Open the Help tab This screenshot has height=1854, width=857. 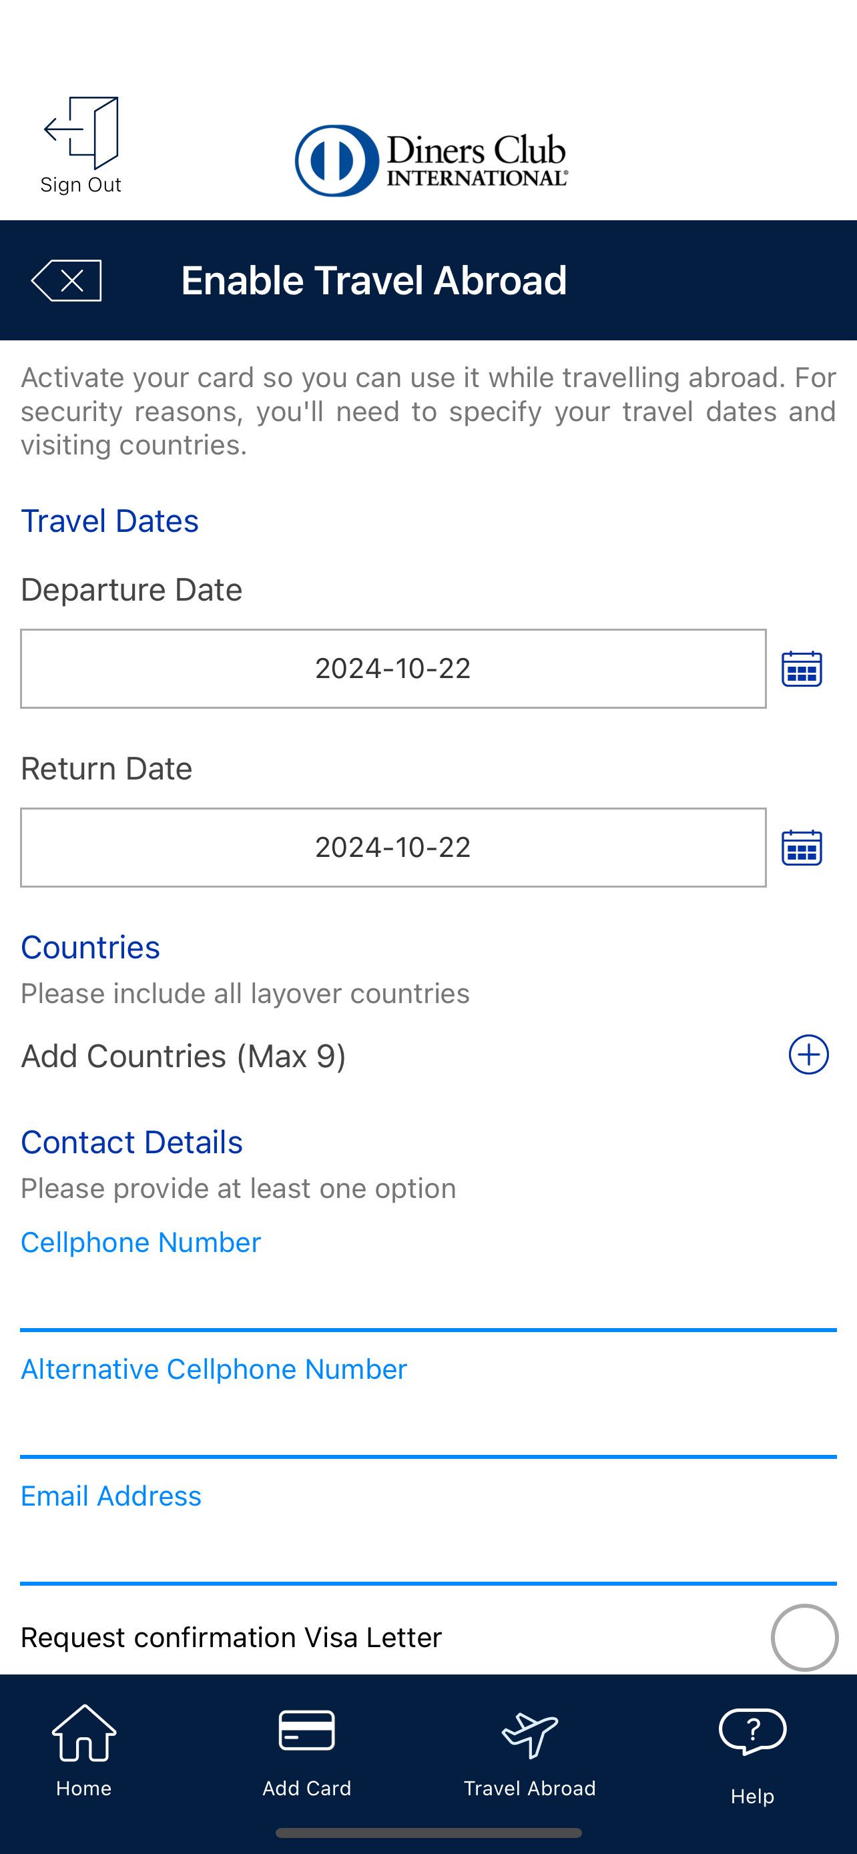[x=752, y=1755]
